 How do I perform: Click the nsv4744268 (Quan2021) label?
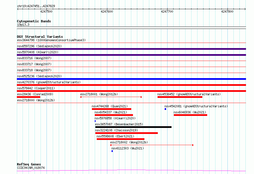coord(110,106)
